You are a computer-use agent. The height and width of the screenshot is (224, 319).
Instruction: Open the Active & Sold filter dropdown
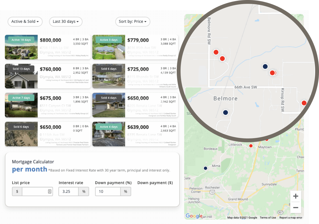click(x=25, y=22)
